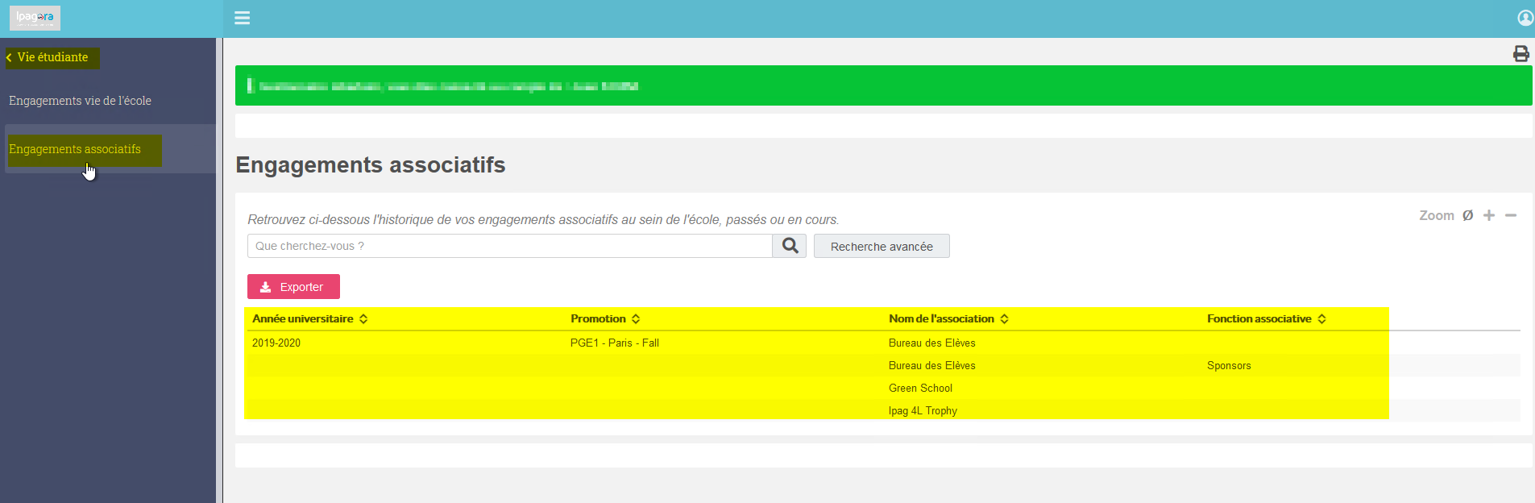Image resolution: width=1535 pixels, height=503 pixels.
Task: Open Recherche avancée
Action: (882, 246)
